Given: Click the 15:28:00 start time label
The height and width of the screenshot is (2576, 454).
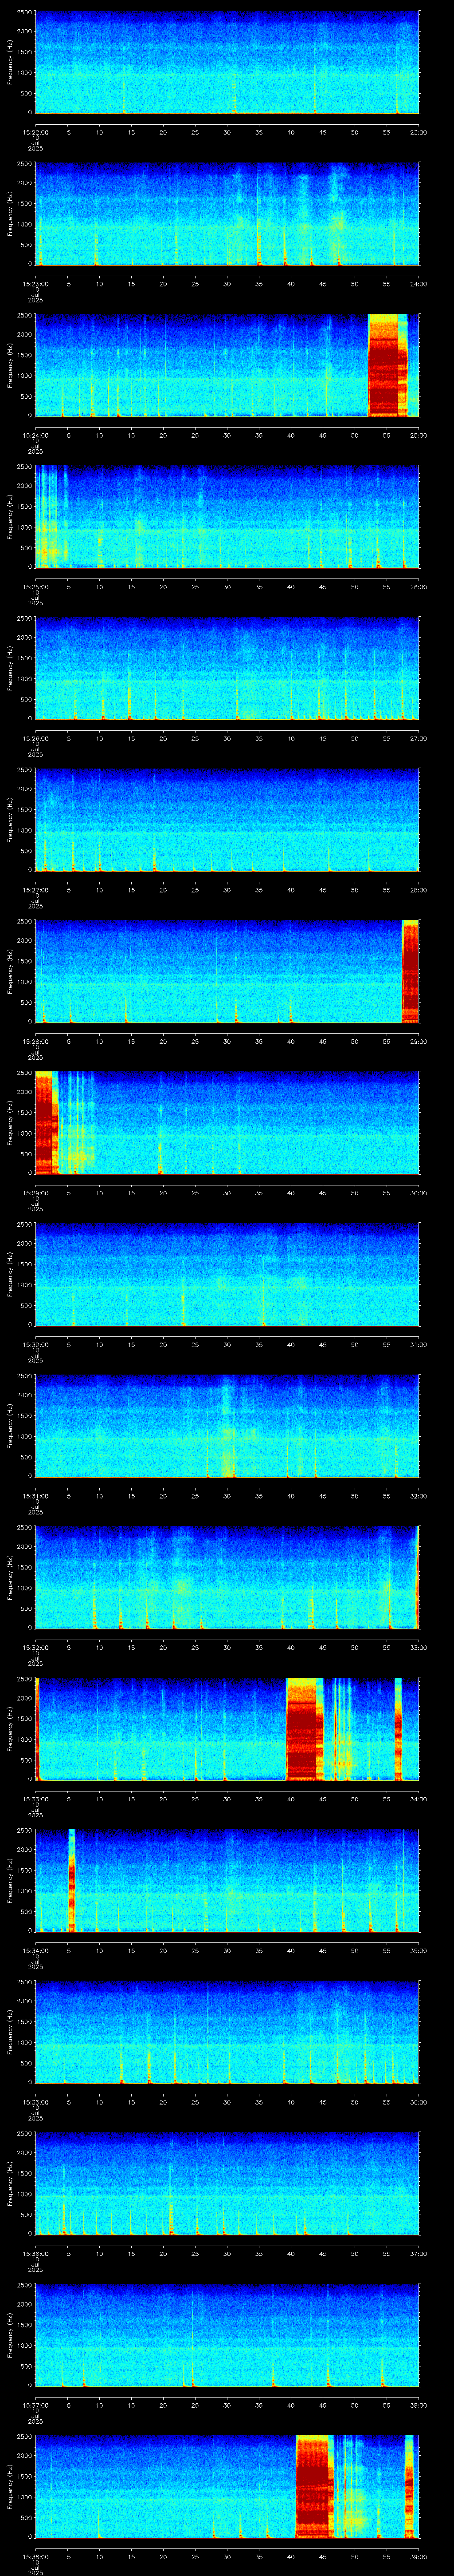Looking at the screenshot, I should 35,1041.
